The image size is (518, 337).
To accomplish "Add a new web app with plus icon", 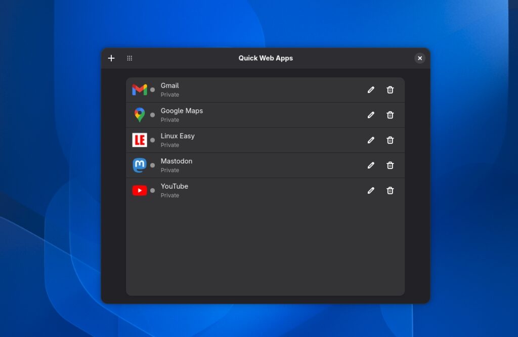I will (111, 58).
